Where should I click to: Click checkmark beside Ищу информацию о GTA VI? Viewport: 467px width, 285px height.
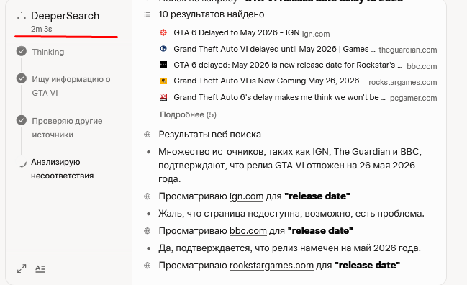click(x=21, y=78)
